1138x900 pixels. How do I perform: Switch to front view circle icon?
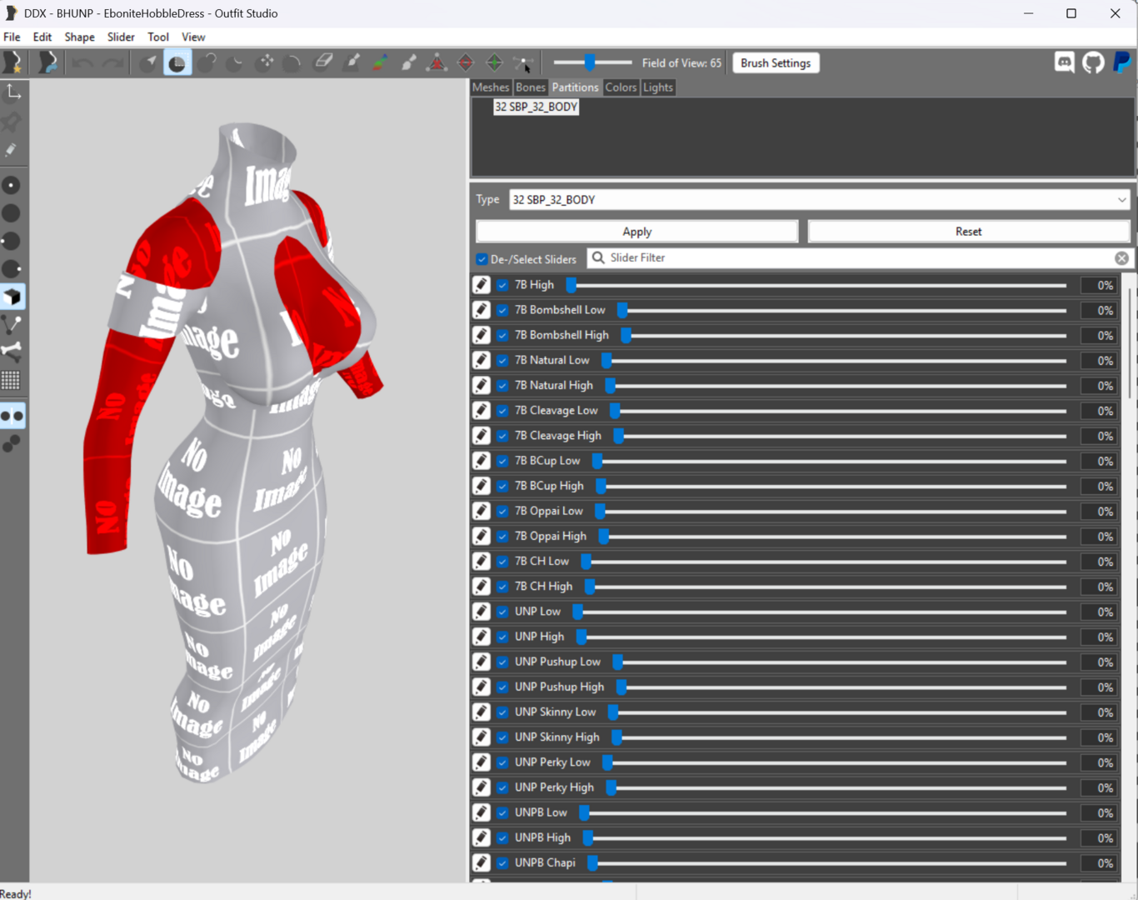point(12,185)
